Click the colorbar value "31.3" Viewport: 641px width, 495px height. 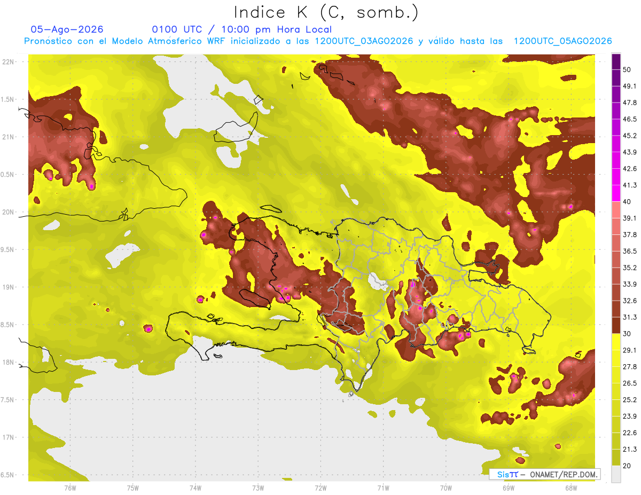[x=629, y=317]
